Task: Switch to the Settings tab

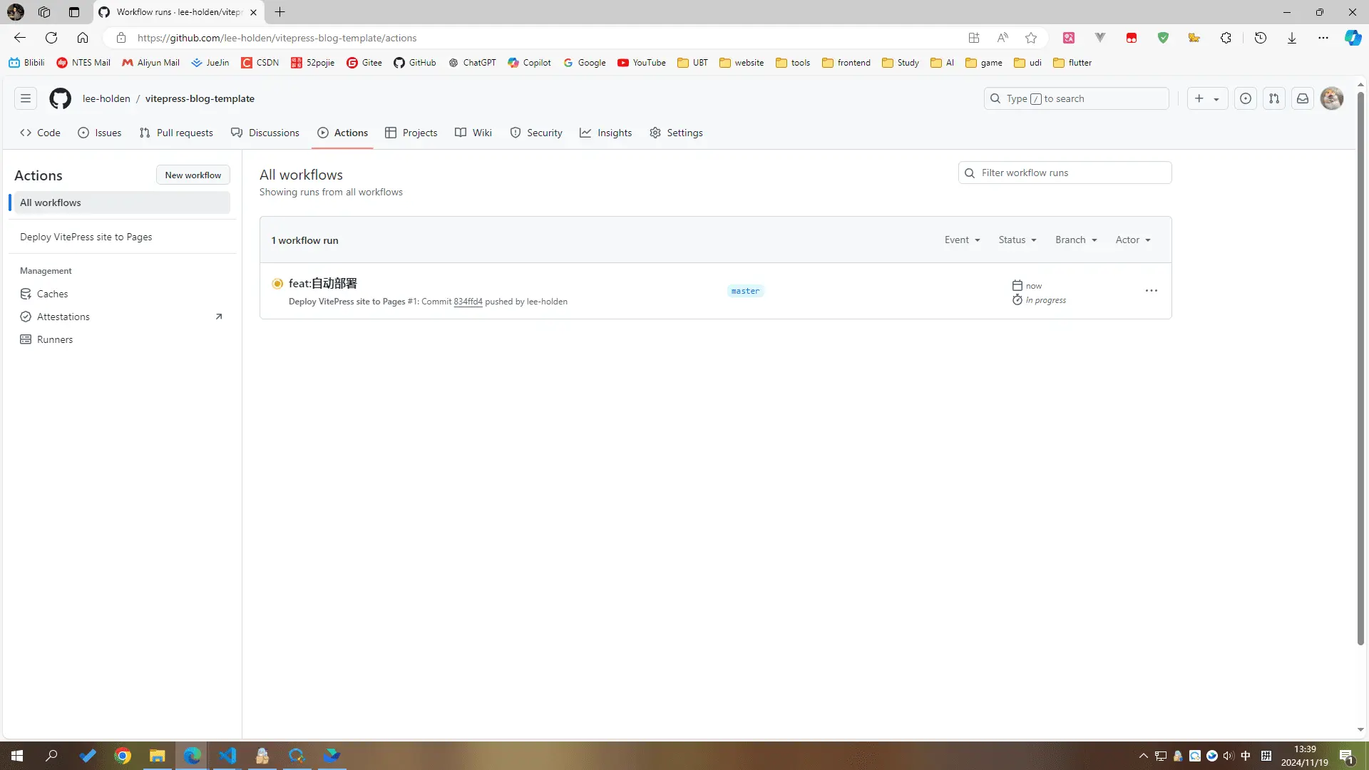Action: point(676,133)
